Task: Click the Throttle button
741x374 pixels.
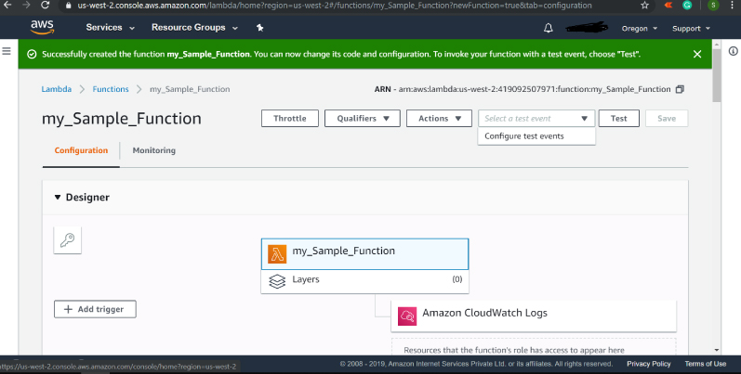Action: click(x=290, y=119)
